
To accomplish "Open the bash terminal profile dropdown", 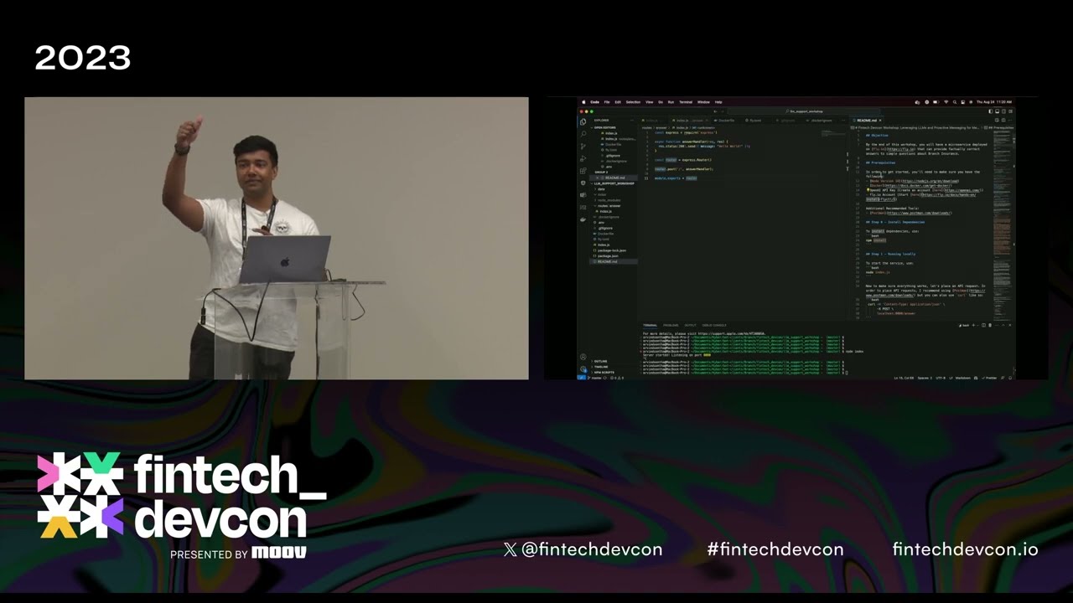I will pos(977,325).
